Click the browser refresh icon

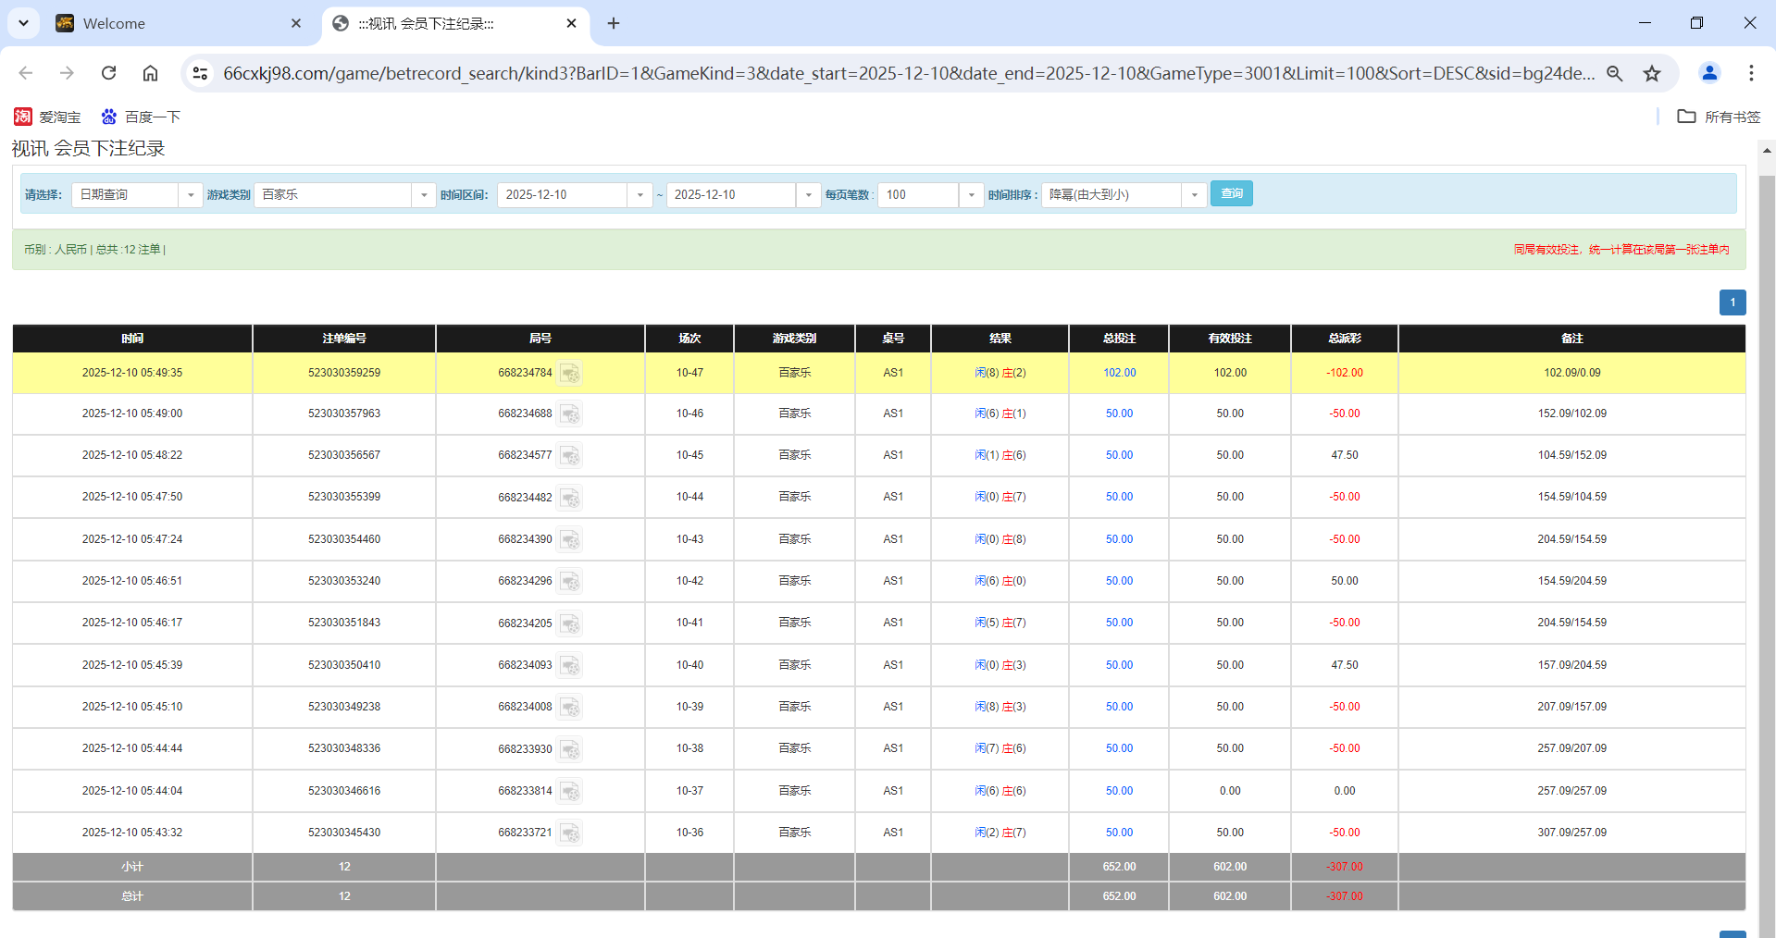[x=108, y=73]
